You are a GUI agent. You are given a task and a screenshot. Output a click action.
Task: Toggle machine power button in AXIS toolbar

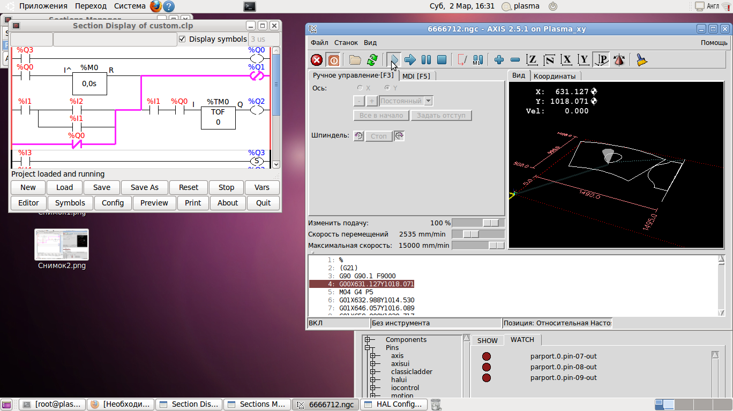333,60
